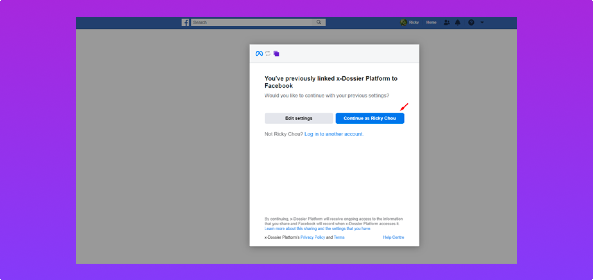The height and width of the screenshot is (280, 593).
Task: Click the Edit settings button
Action: pyautogui.click(x=299, y=118)
